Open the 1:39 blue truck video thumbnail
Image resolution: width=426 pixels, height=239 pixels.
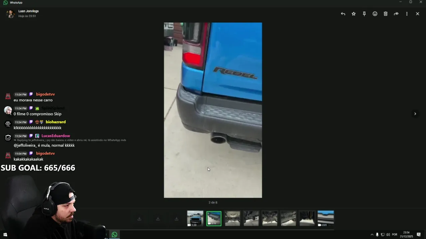[195, 218]
